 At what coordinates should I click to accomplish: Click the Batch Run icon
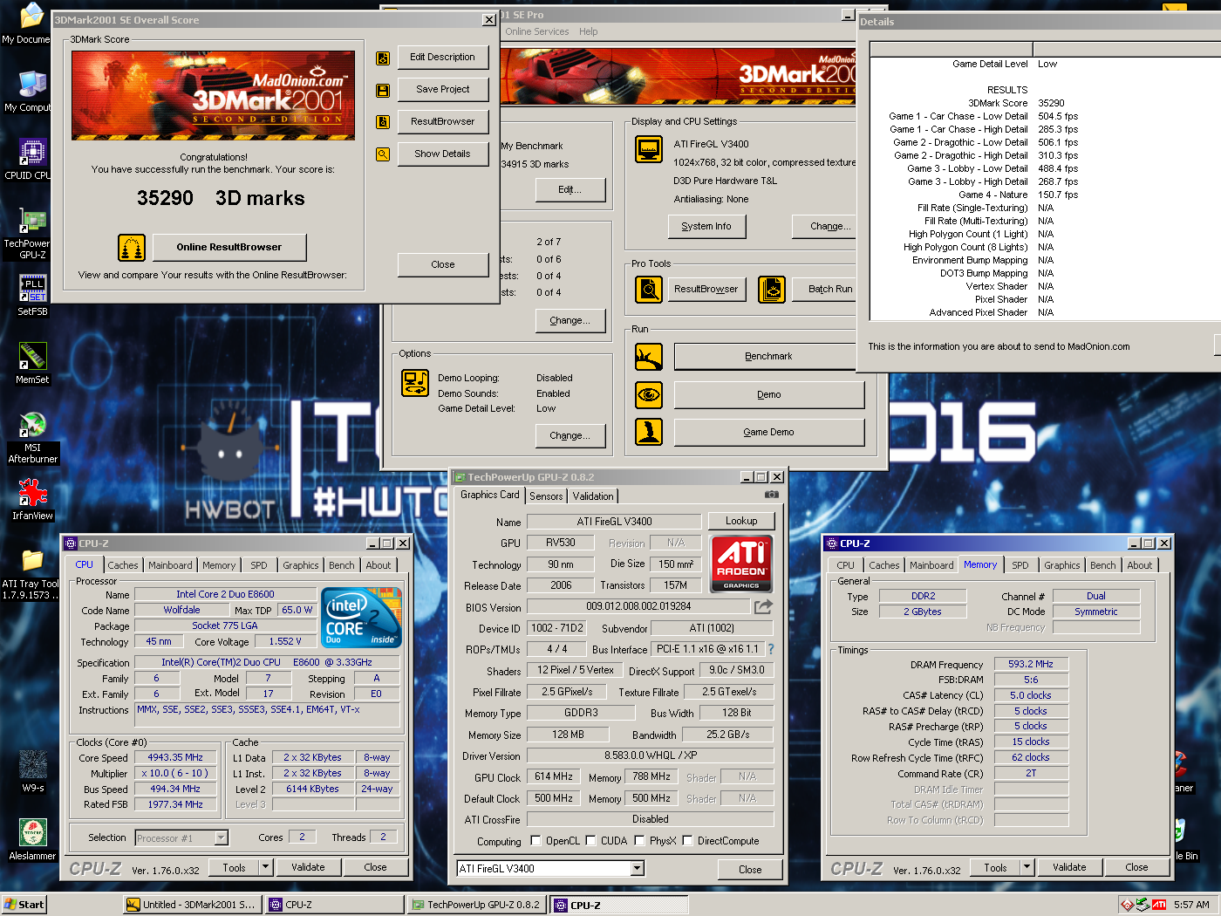772,289
